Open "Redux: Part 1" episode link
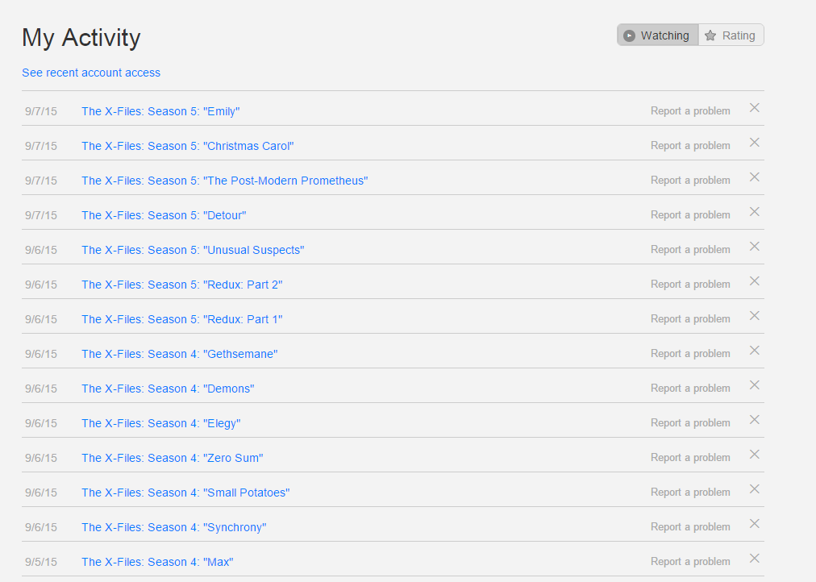 181,319
